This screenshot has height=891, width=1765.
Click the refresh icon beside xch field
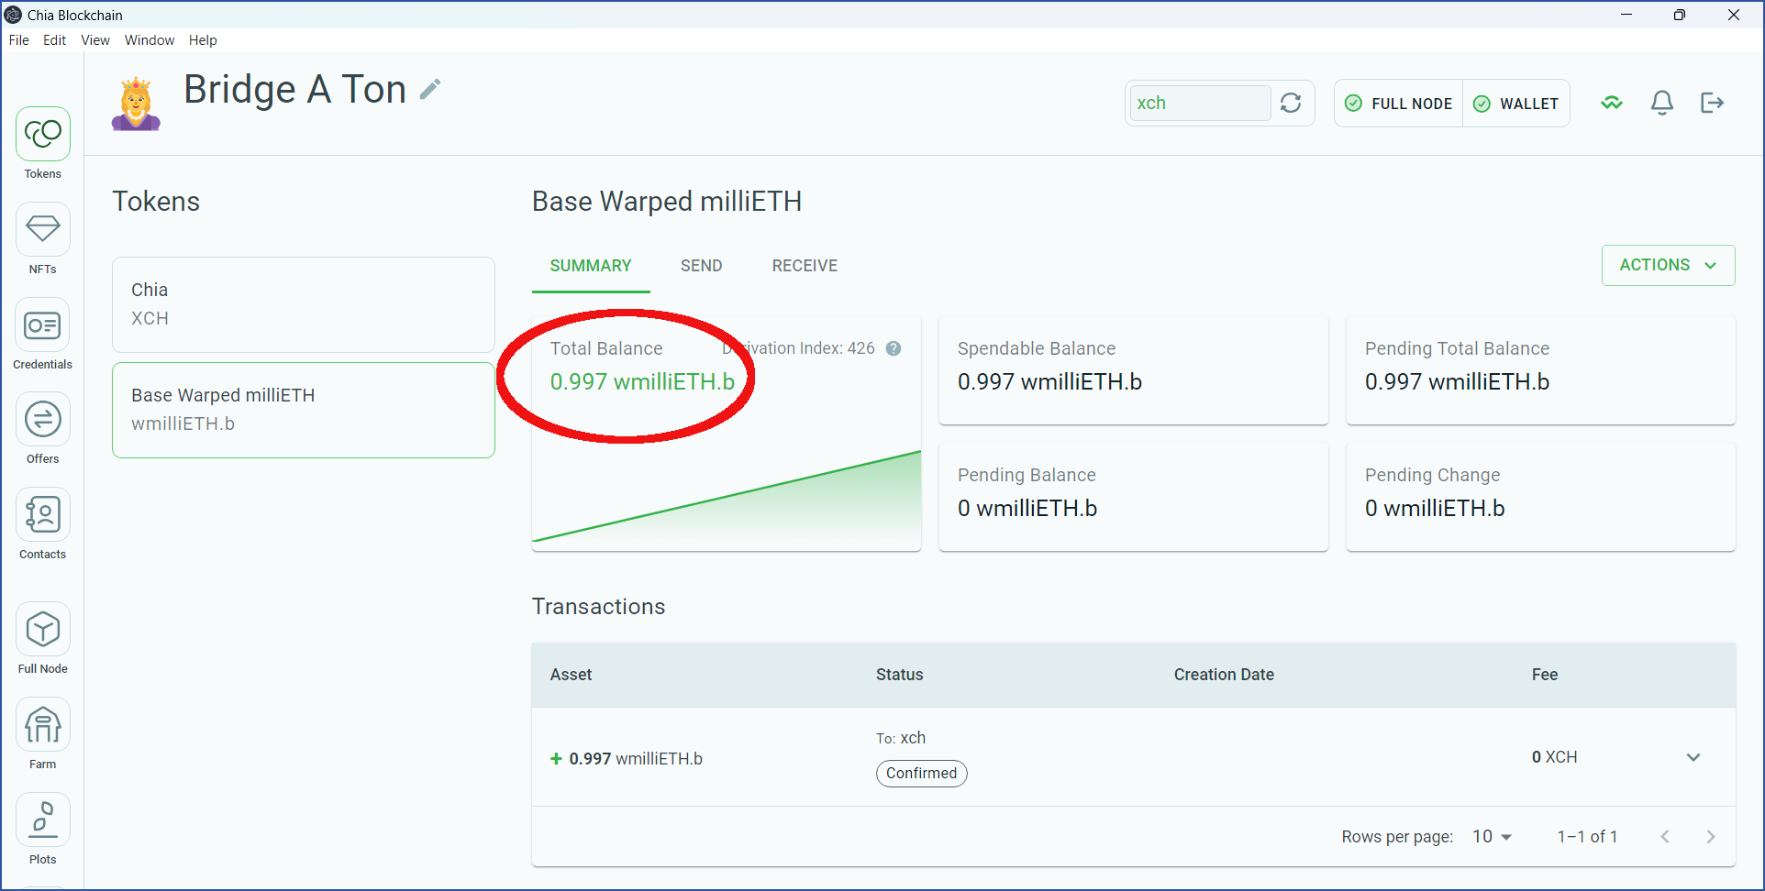[1291, 103]
